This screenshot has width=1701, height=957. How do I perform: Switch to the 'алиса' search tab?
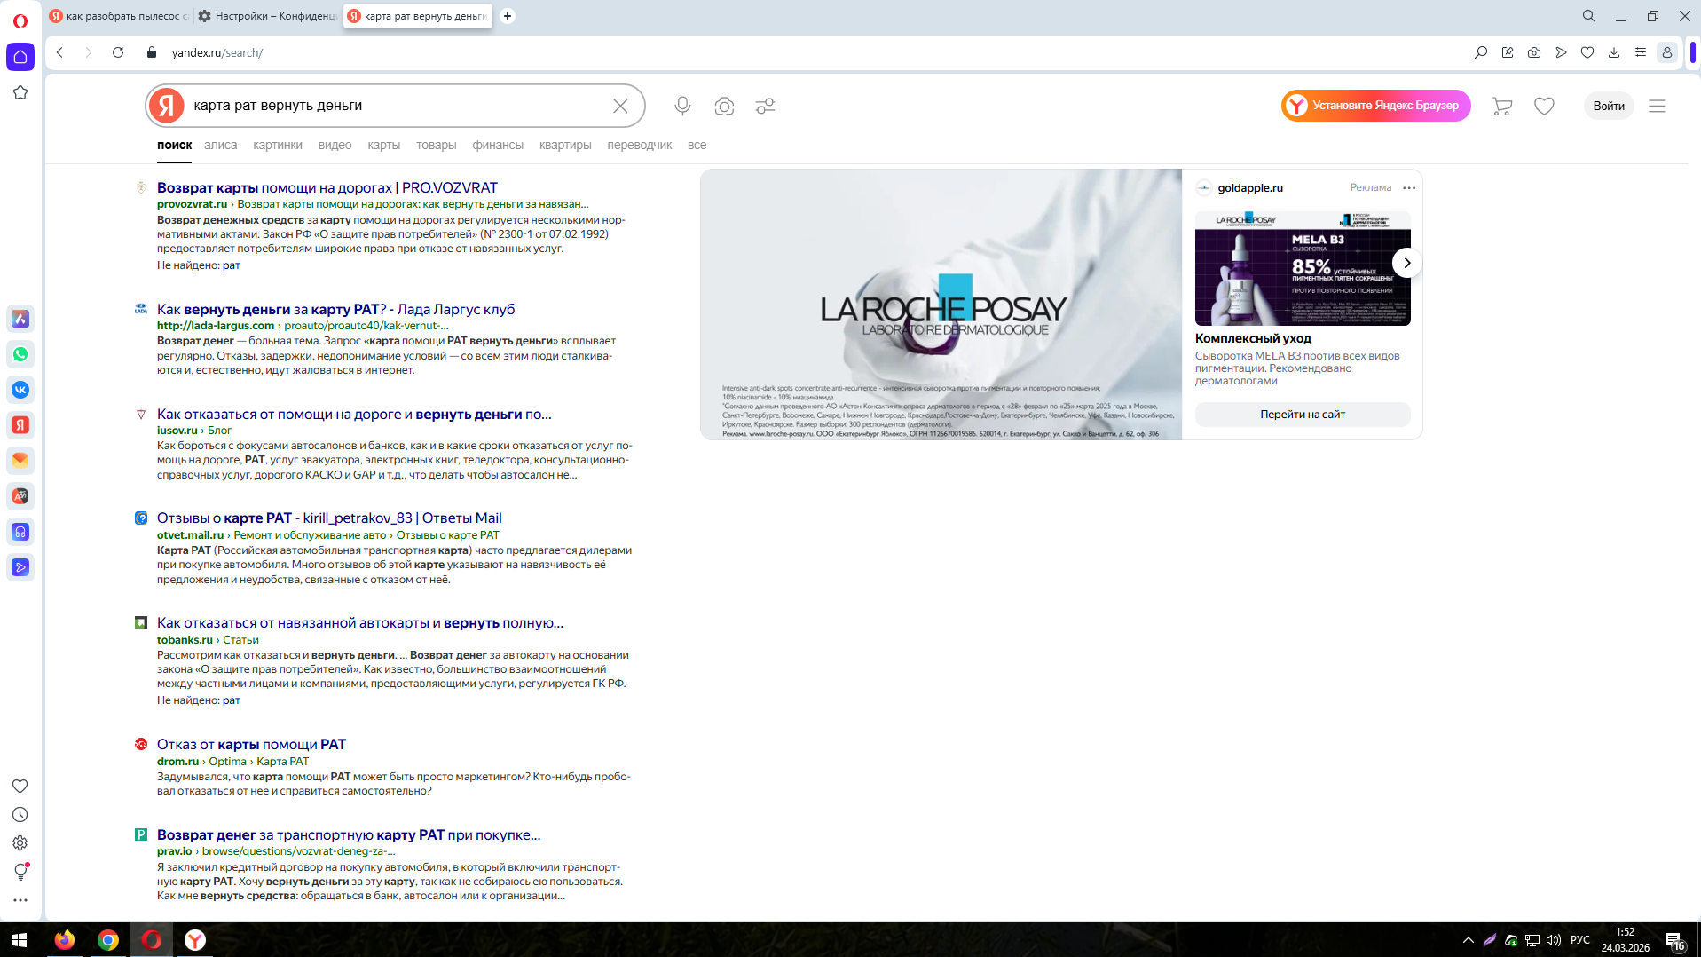click(220, 145)
